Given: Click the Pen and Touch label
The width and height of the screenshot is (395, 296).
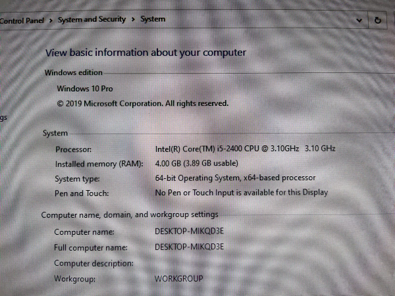Looking at the screenshot, I should 82,193.
